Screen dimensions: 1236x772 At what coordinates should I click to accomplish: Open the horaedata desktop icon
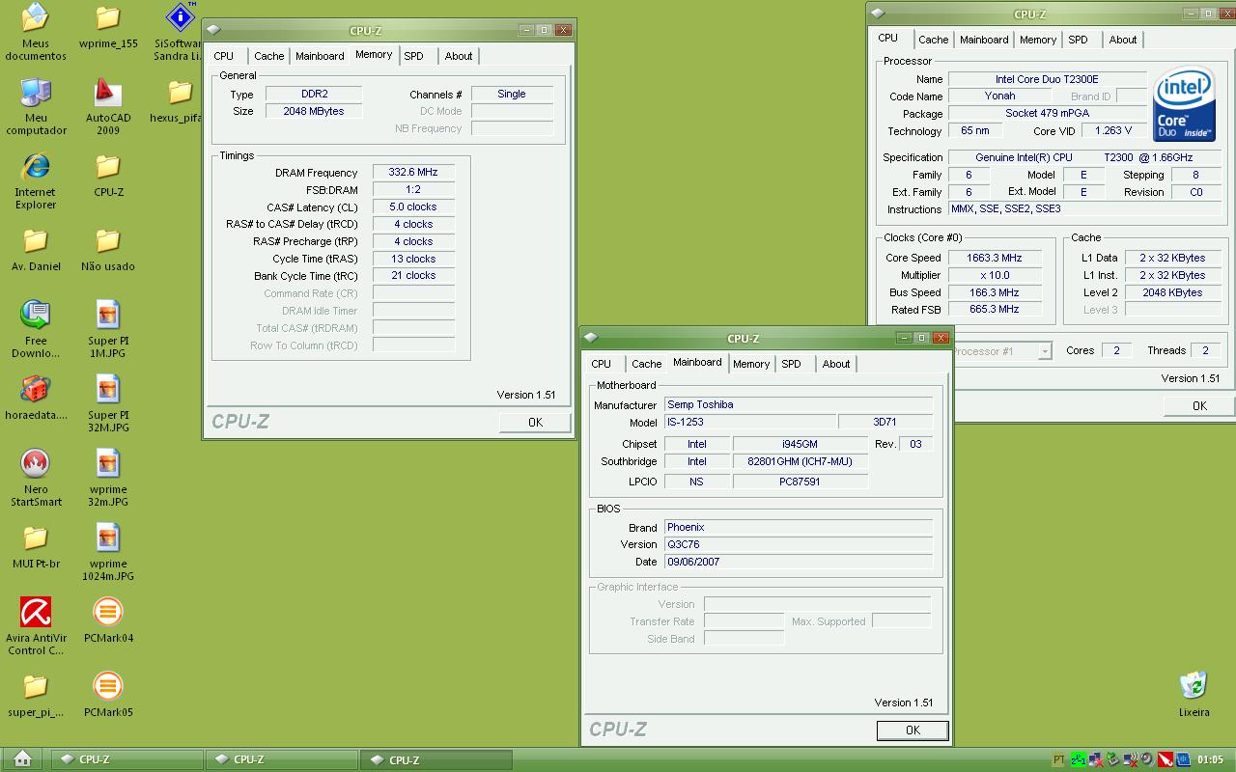(36, 398)
